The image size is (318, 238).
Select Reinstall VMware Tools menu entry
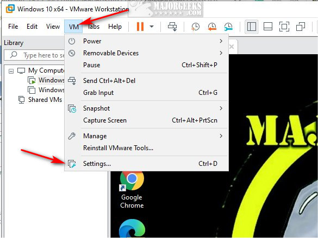click(147, 148)
